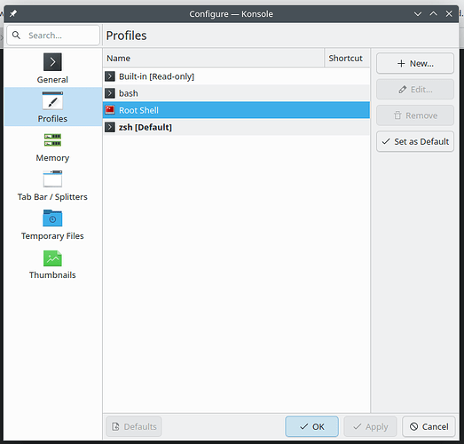The height and width of the screenshot is (444, 464).
Task: Confirm with the OK button
Action: tap(311, 426)
